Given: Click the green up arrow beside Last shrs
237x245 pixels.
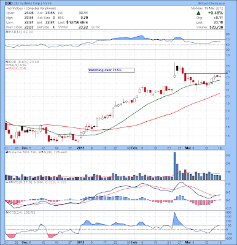Looking at the screenshot, I should point(67,23).
